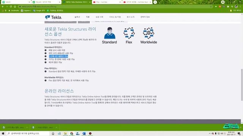
Task: Open the Google 번역 bookmark
Action: (x=39, y=11)
